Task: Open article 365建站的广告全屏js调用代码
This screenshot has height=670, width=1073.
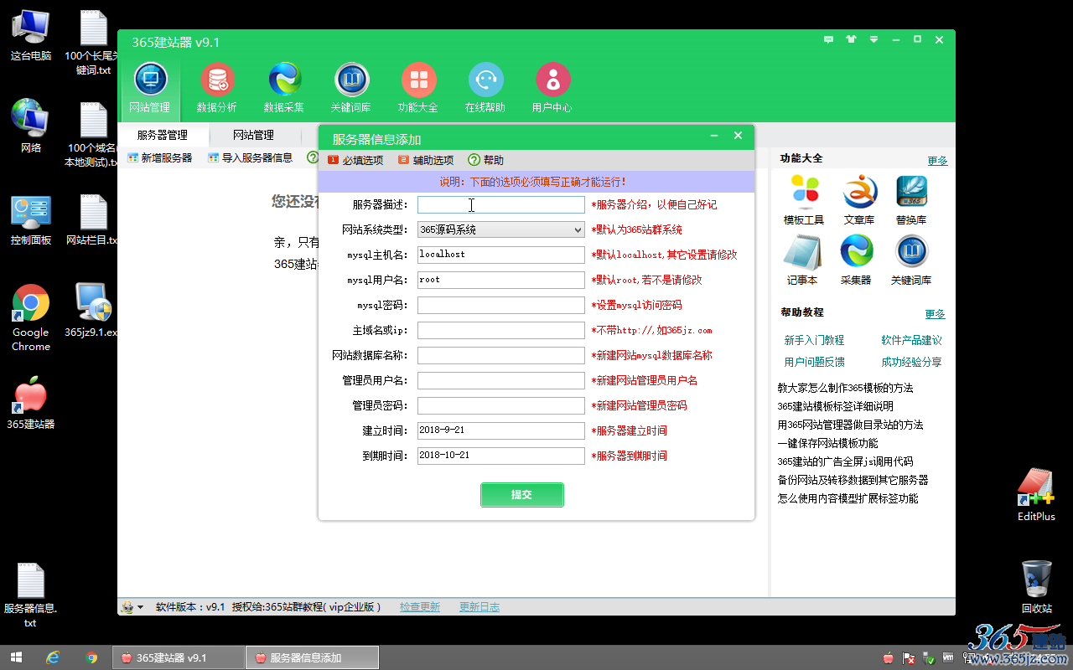Action: [x=845, y=461]
